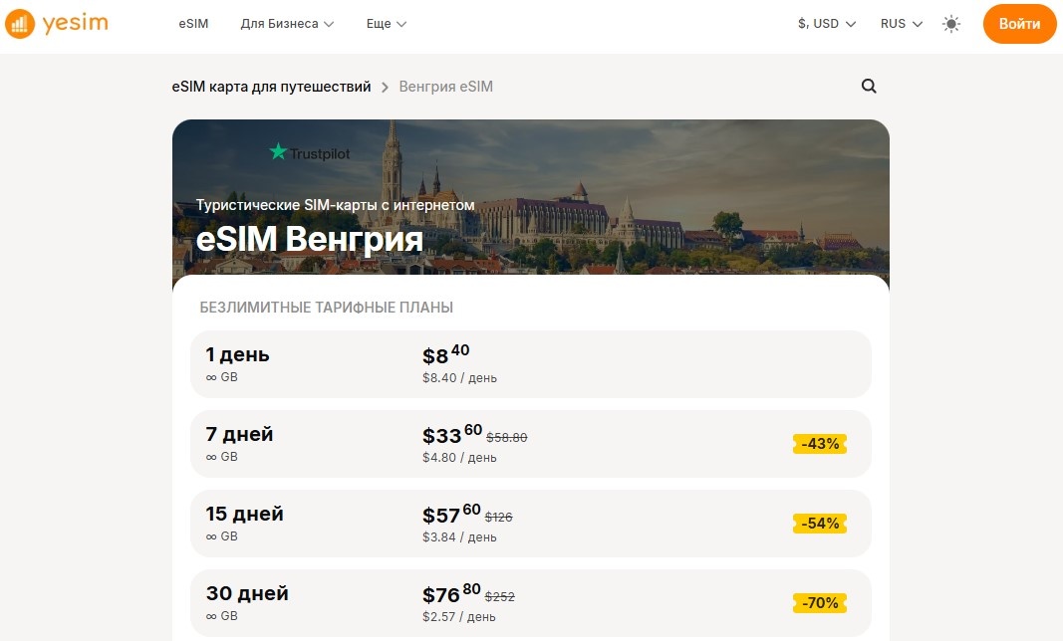
Task: Click the Yesim logo icon
Action: (18, 23)
